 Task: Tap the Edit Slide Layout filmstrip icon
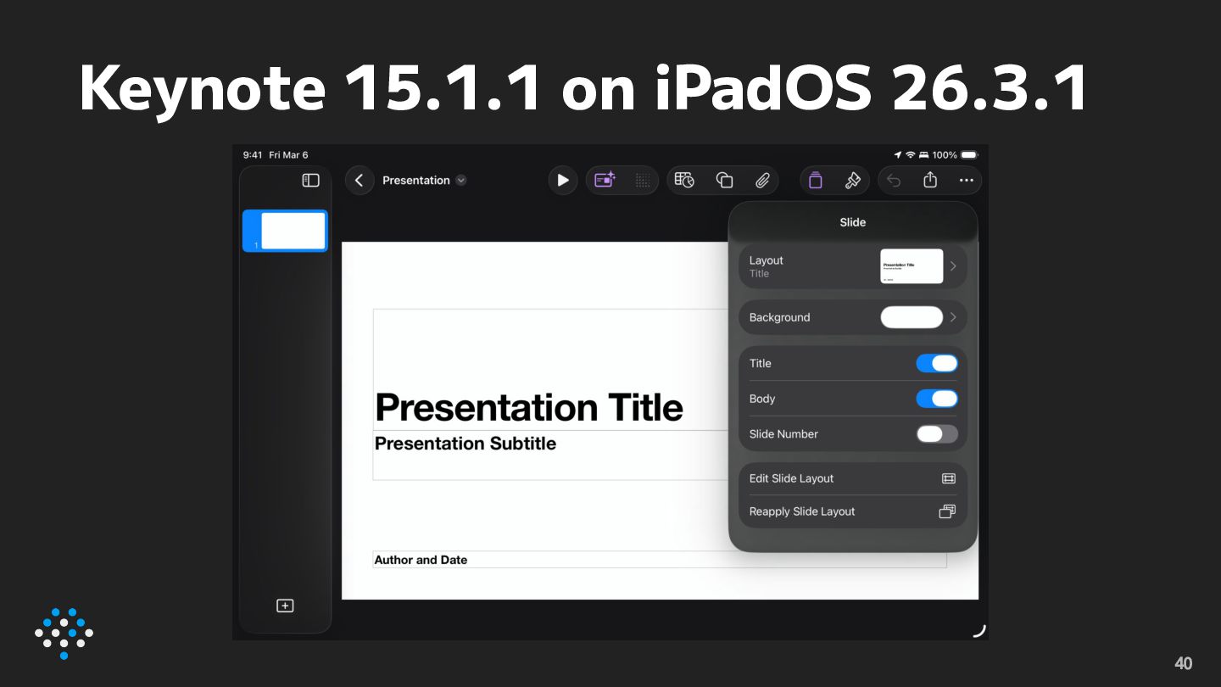pyautogui.click(x=949, y=478)
